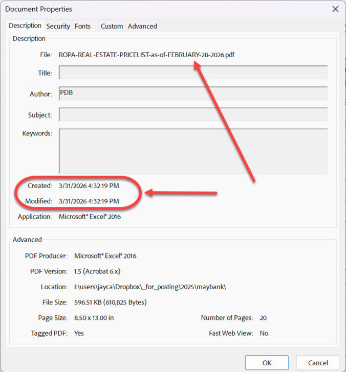Click the Keywords label

coord(37,133)
